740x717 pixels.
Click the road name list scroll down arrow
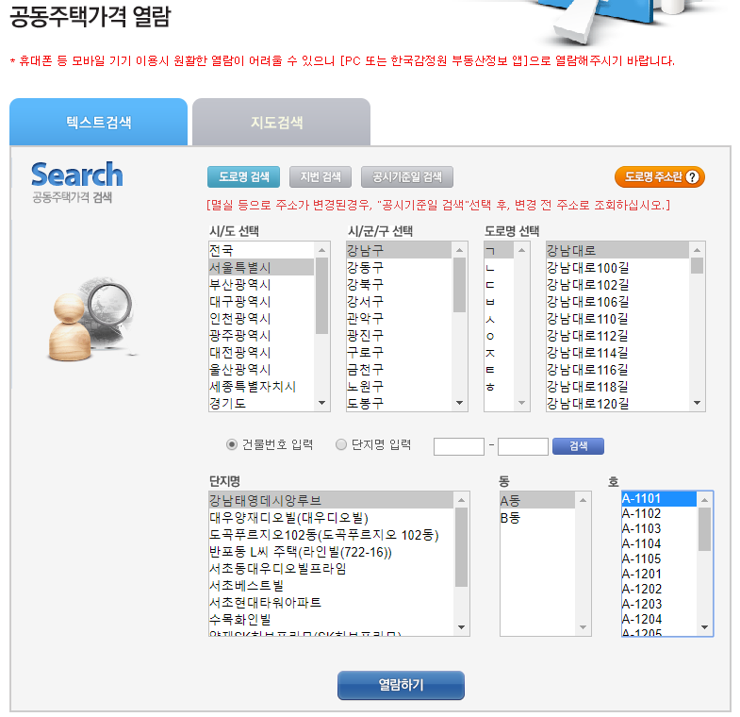(697, 403)
